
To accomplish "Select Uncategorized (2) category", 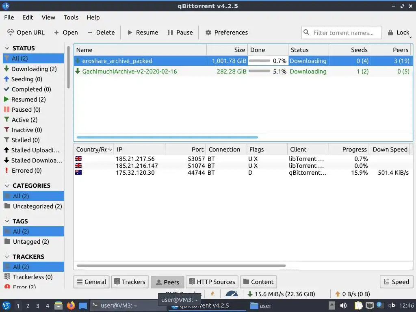I will point(33,206).
